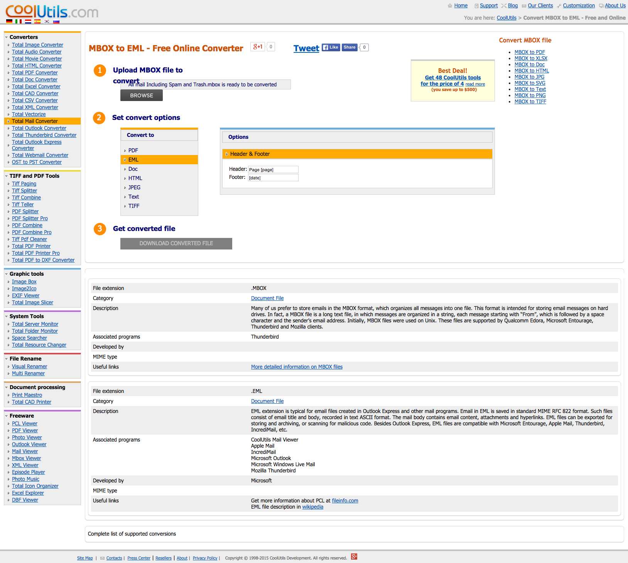Screen dimensions: 628x563
Task: Expand the Header & Footer options bar
Action: click(x=357, y=154)
